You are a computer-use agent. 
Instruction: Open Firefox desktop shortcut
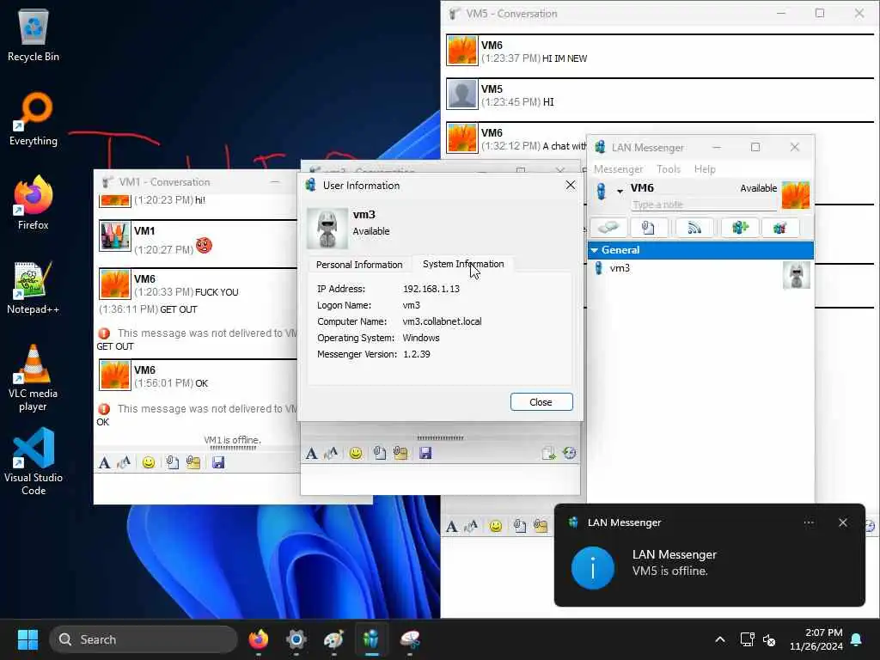(x=34, y=202)
